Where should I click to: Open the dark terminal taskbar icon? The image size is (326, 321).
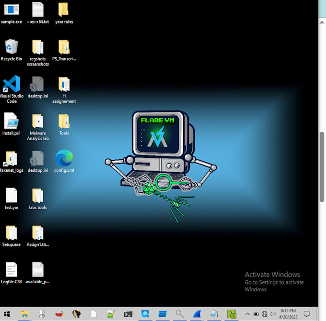tap(128, 314)
